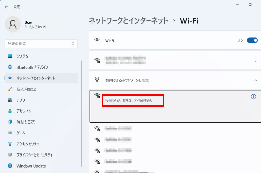Screen dimensions: 261x173
Task: Click the antenna icon for available networks
Action: point(97,80)
